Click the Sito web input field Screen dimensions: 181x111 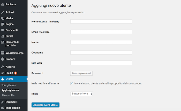coord(101,63)
